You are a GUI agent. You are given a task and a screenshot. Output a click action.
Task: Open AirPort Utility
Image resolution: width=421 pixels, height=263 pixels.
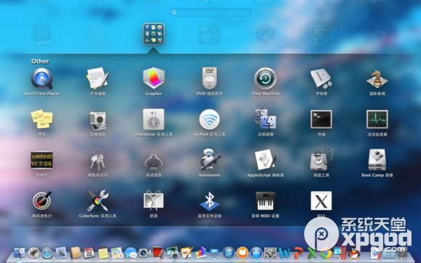tap(210, 120)
